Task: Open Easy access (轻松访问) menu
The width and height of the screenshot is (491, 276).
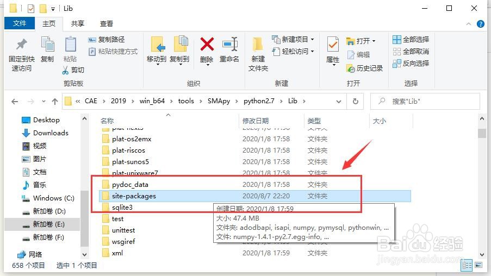Action: coord(293,51)
